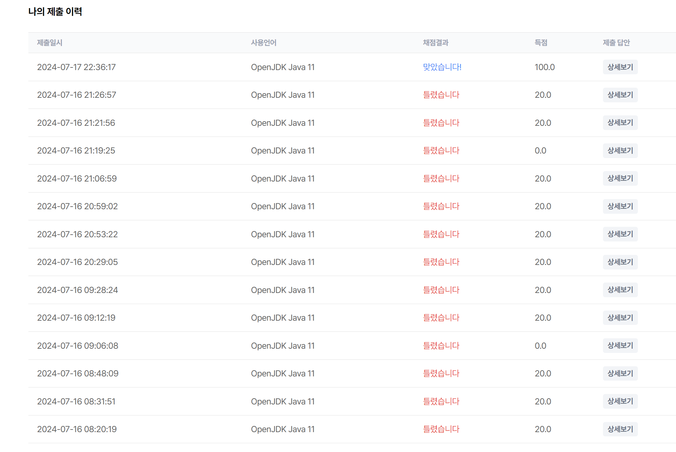Open 상세보기 for 2024-07-16 20:29:05 submission

[x=620, y=262]
